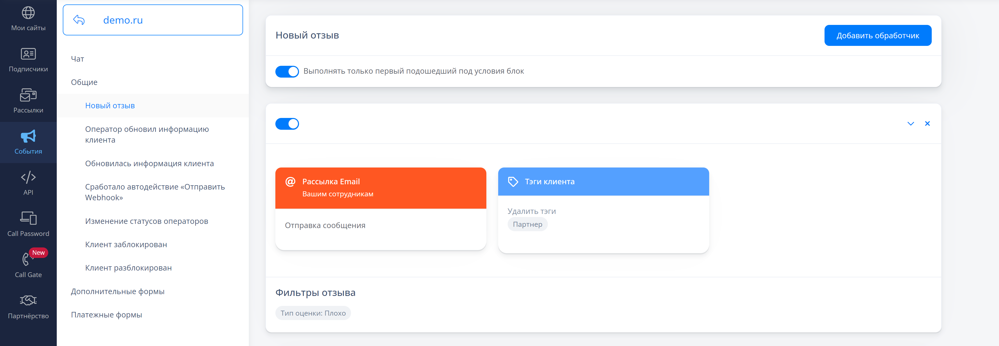Select the События megaphone icon
The image size is (999, 346).
28,136
